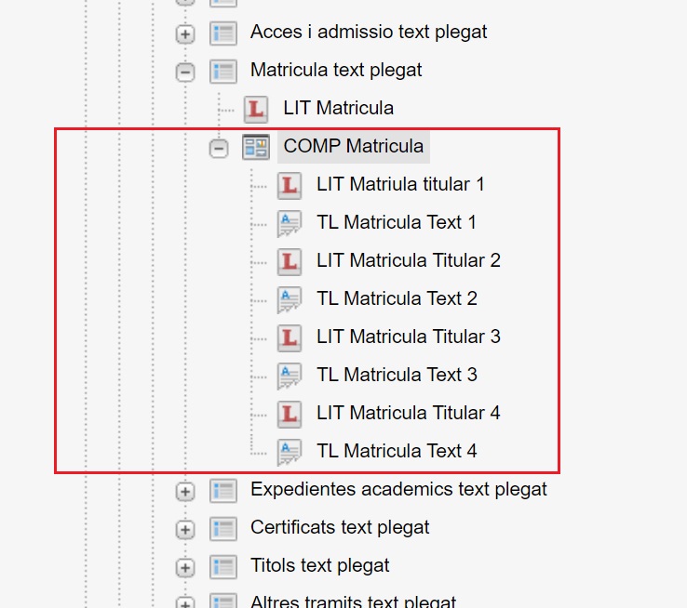Select LIT Matricula Titular 3 item
This screenshot has width=687, height=608.
pyautogui.click(x=409, y=337)
